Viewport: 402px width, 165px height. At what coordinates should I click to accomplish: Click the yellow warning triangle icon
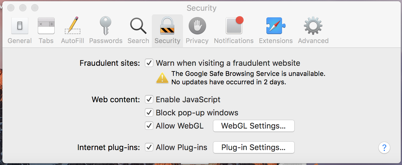pyautogui.click(x=162, y=78)
